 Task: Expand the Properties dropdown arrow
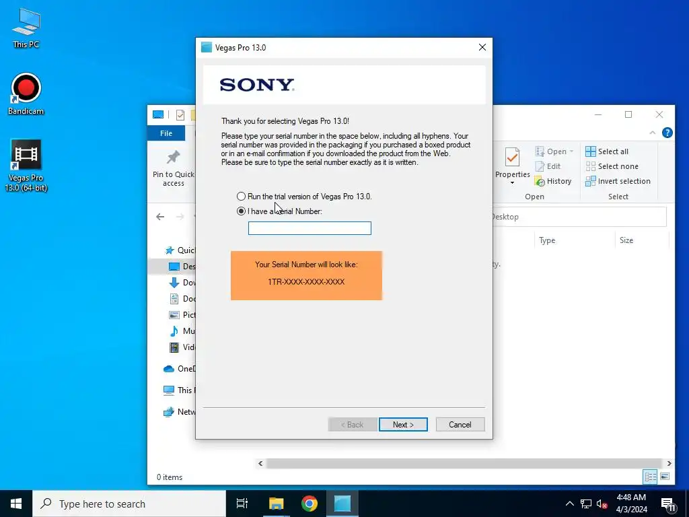click(512, 183)
